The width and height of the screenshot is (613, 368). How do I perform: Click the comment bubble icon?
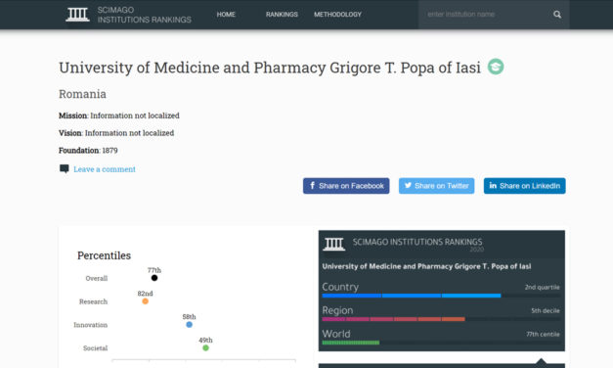(x=65, y=168)
